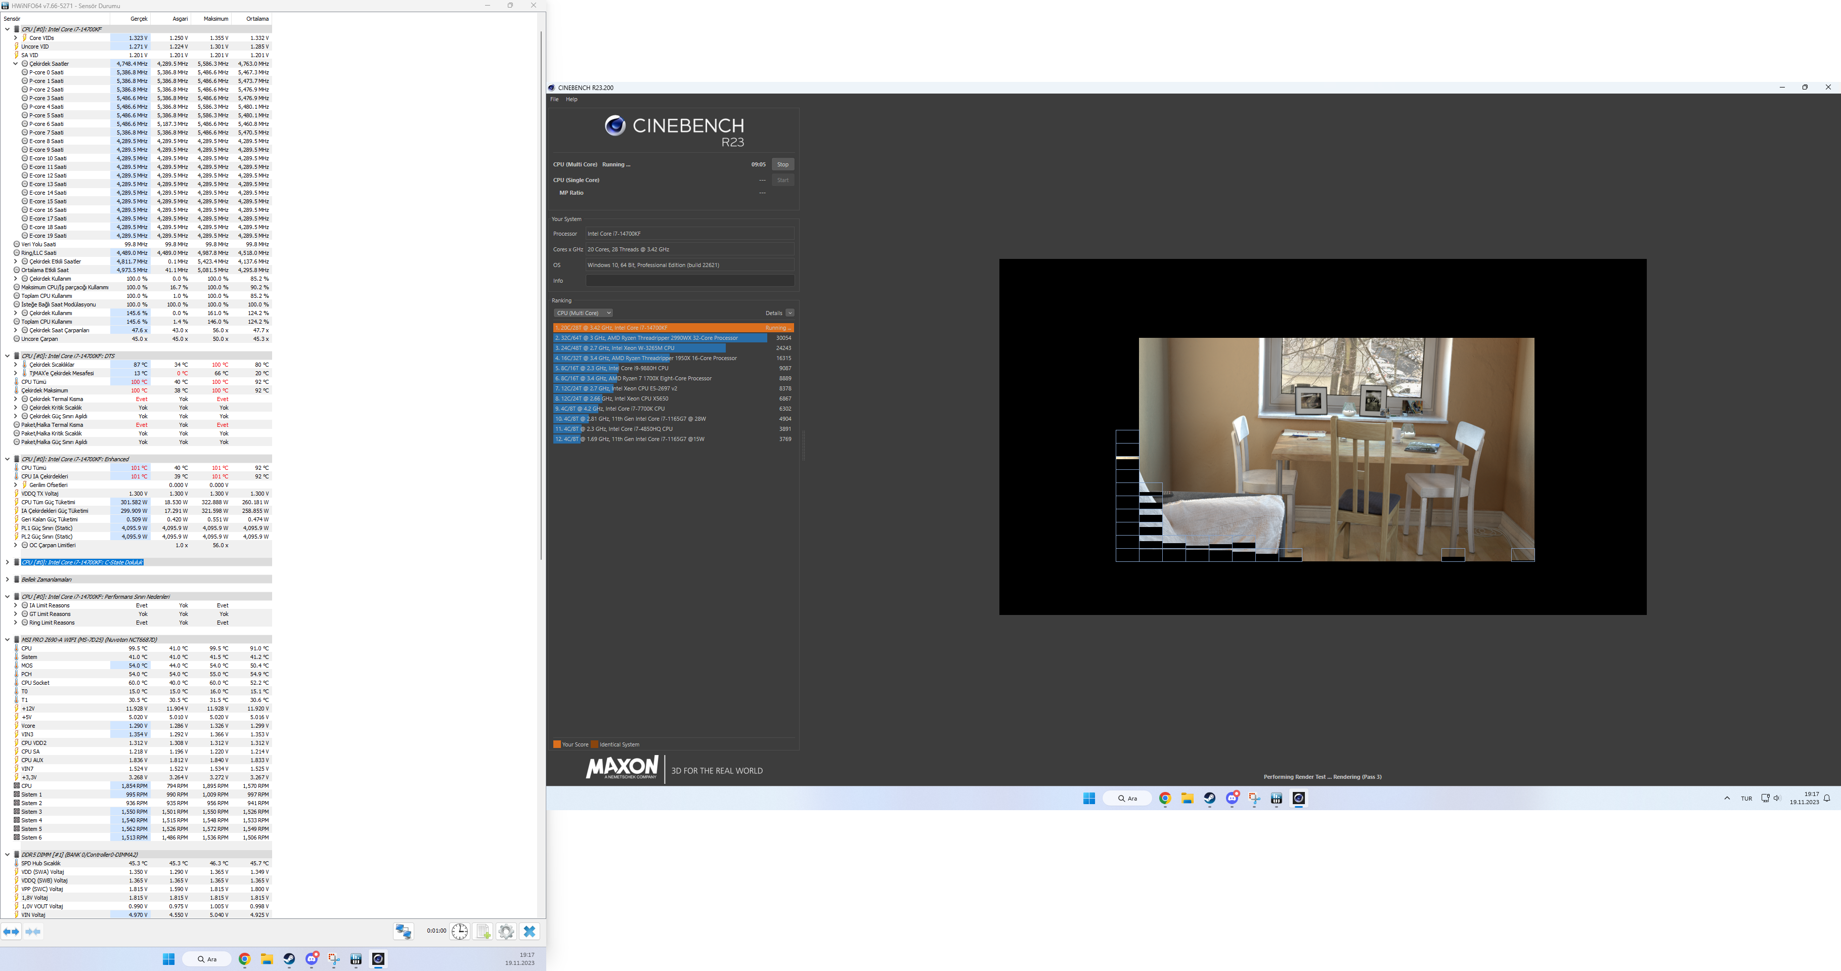This screenshot has width=1841, height=971.
Task: Expand Çekirdek Etkili Saatler row
Action: click(x=16, y=261)
